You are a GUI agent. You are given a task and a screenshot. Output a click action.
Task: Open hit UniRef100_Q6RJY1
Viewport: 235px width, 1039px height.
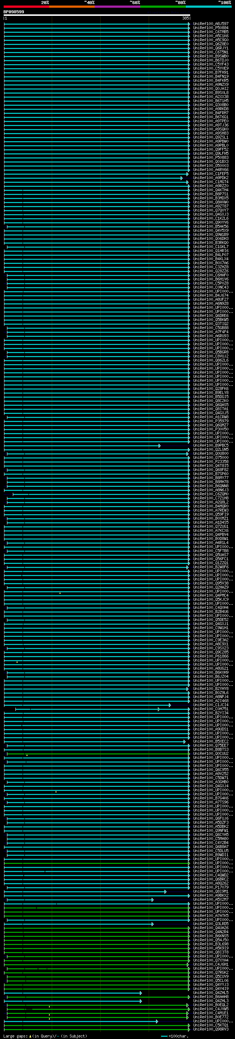(x=211, y=48)
